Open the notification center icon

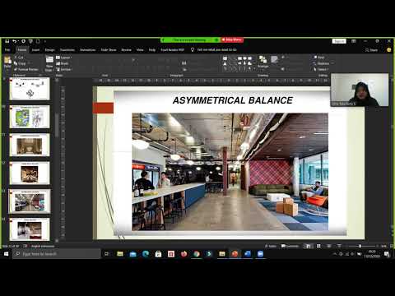point(387,254)
